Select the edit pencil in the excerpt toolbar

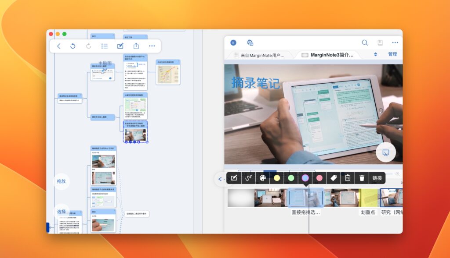pyautogui.click(x=234, y=177)
